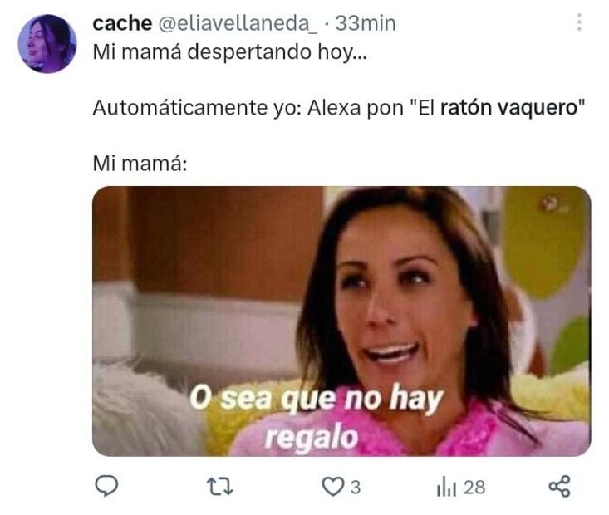
Task: Repost the tweet with the retweet icon
Action: (x=219, y=487)
